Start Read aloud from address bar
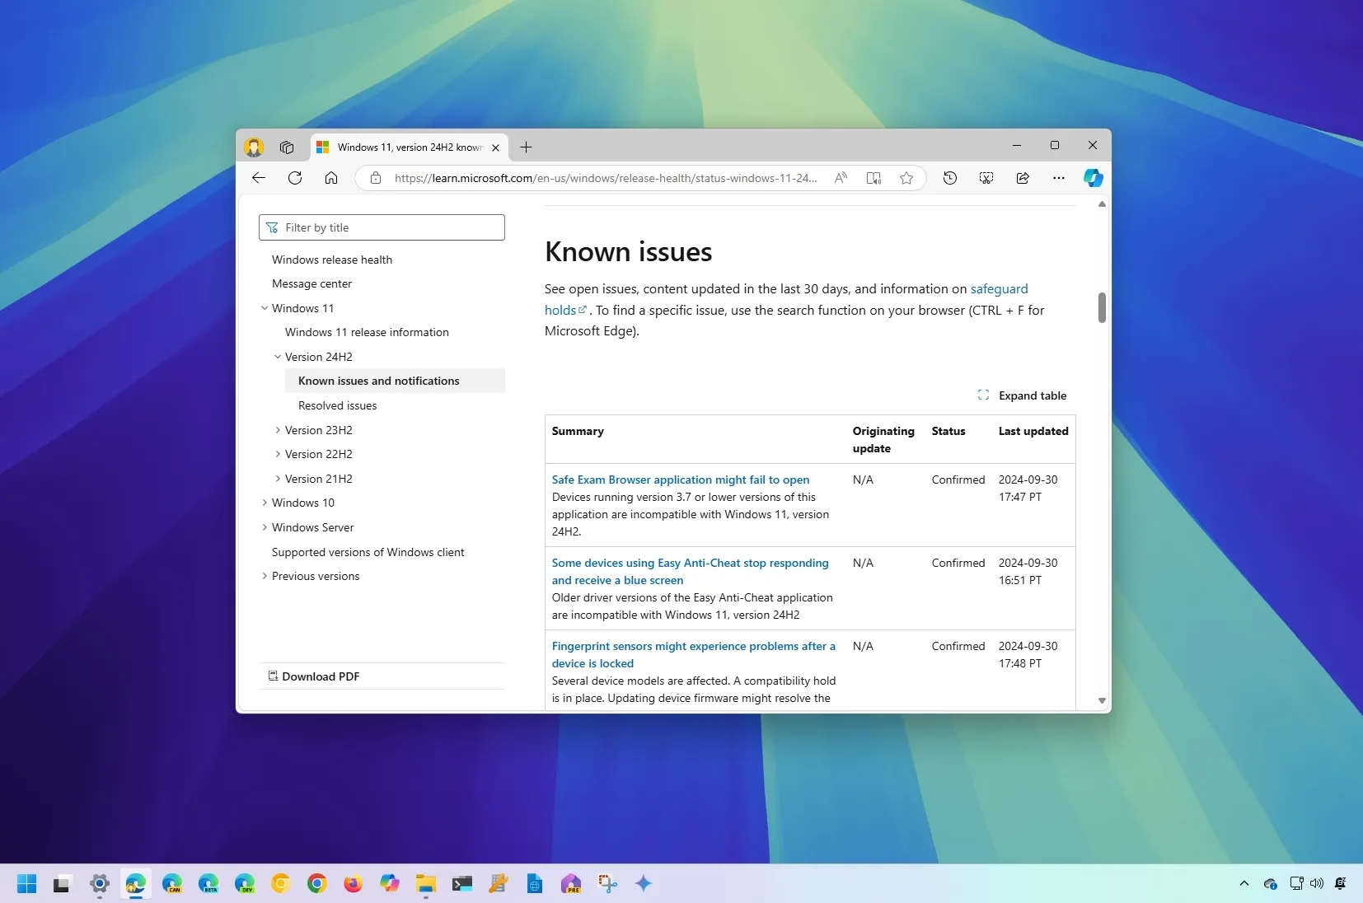1363x903 pixels. pos(841,178)
